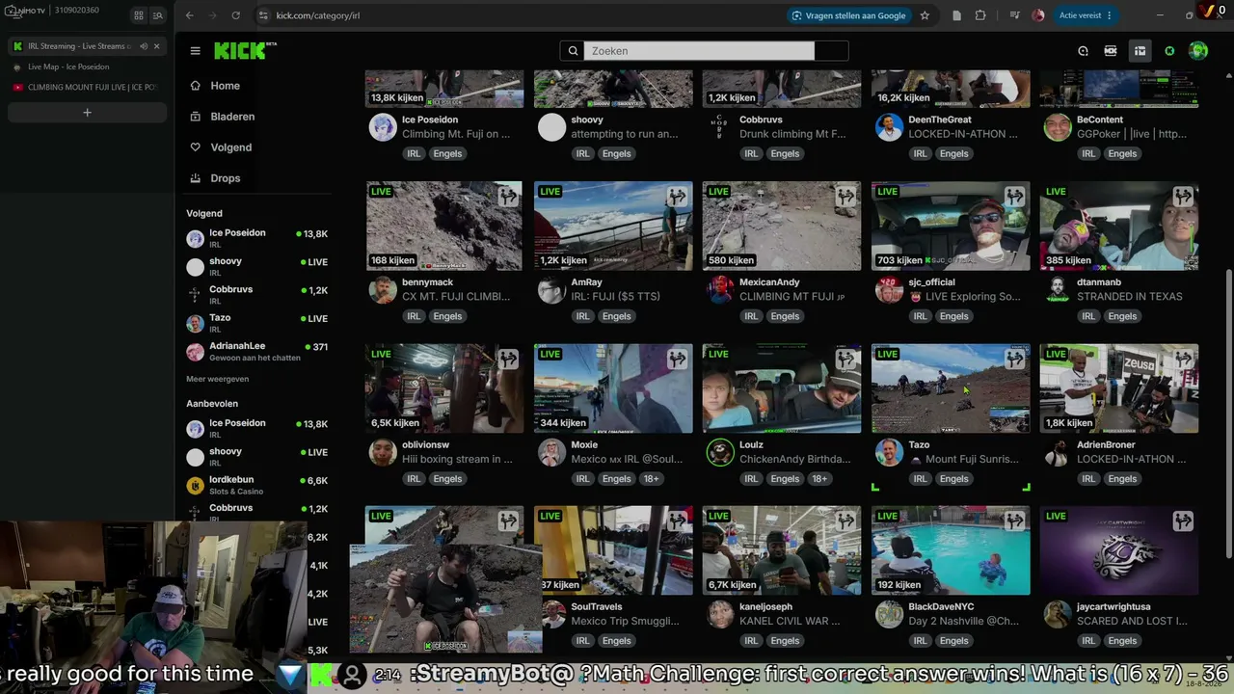
Task: Open the oblivionsw channel avatar
Action: pos(383,452)
